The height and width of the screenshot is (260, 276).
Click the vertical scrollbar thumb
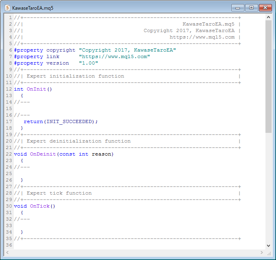268,76
